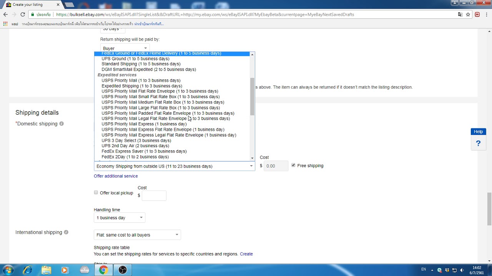Select USPS Priority Mail Express Flat Rate Envelope
Screen dimensions: 492x276
[x=163, y=130]
